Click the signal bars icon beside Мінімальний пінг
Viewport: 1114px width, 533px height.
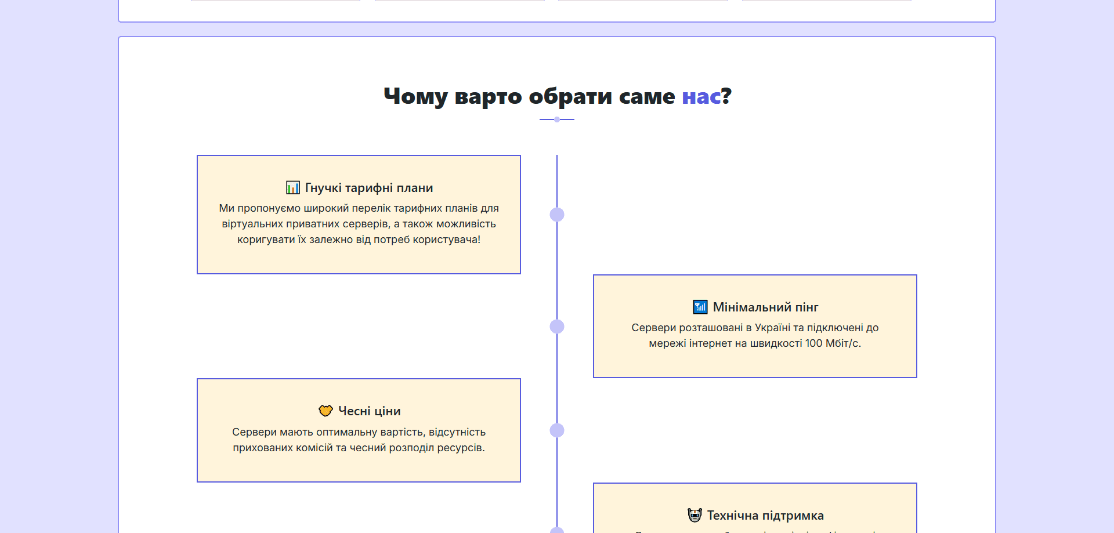[x=700, y=307]
